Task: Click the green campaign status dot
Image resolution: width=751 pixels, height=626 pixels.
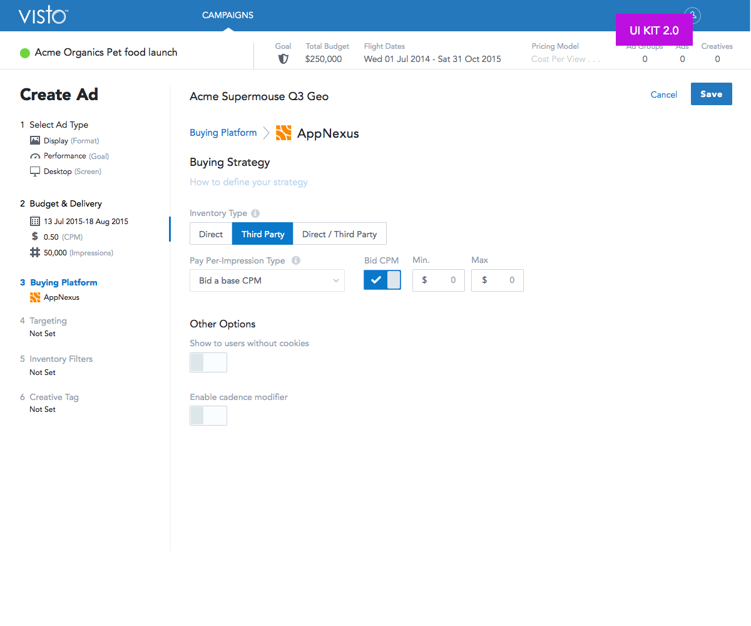Action: click(x=25, y=53)
